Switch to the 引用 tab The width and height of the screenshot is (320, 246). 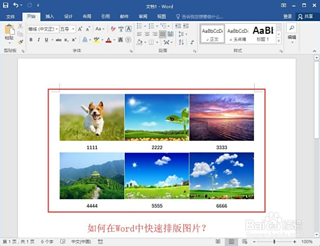[x=106, y=17]
